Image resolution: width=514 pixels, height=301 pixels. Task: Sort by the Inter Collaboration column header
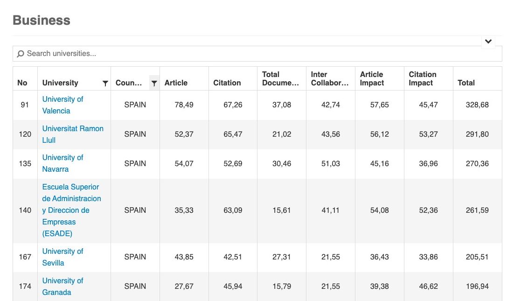tap(330, 78)
